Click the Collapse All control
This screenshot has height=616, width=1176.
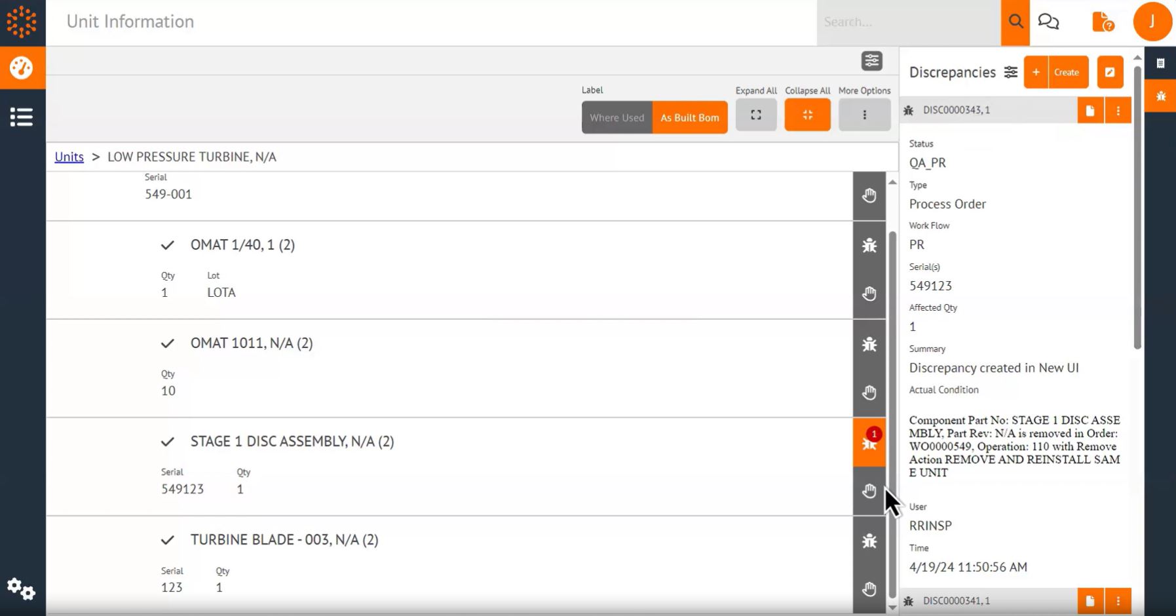click(807, 114)
